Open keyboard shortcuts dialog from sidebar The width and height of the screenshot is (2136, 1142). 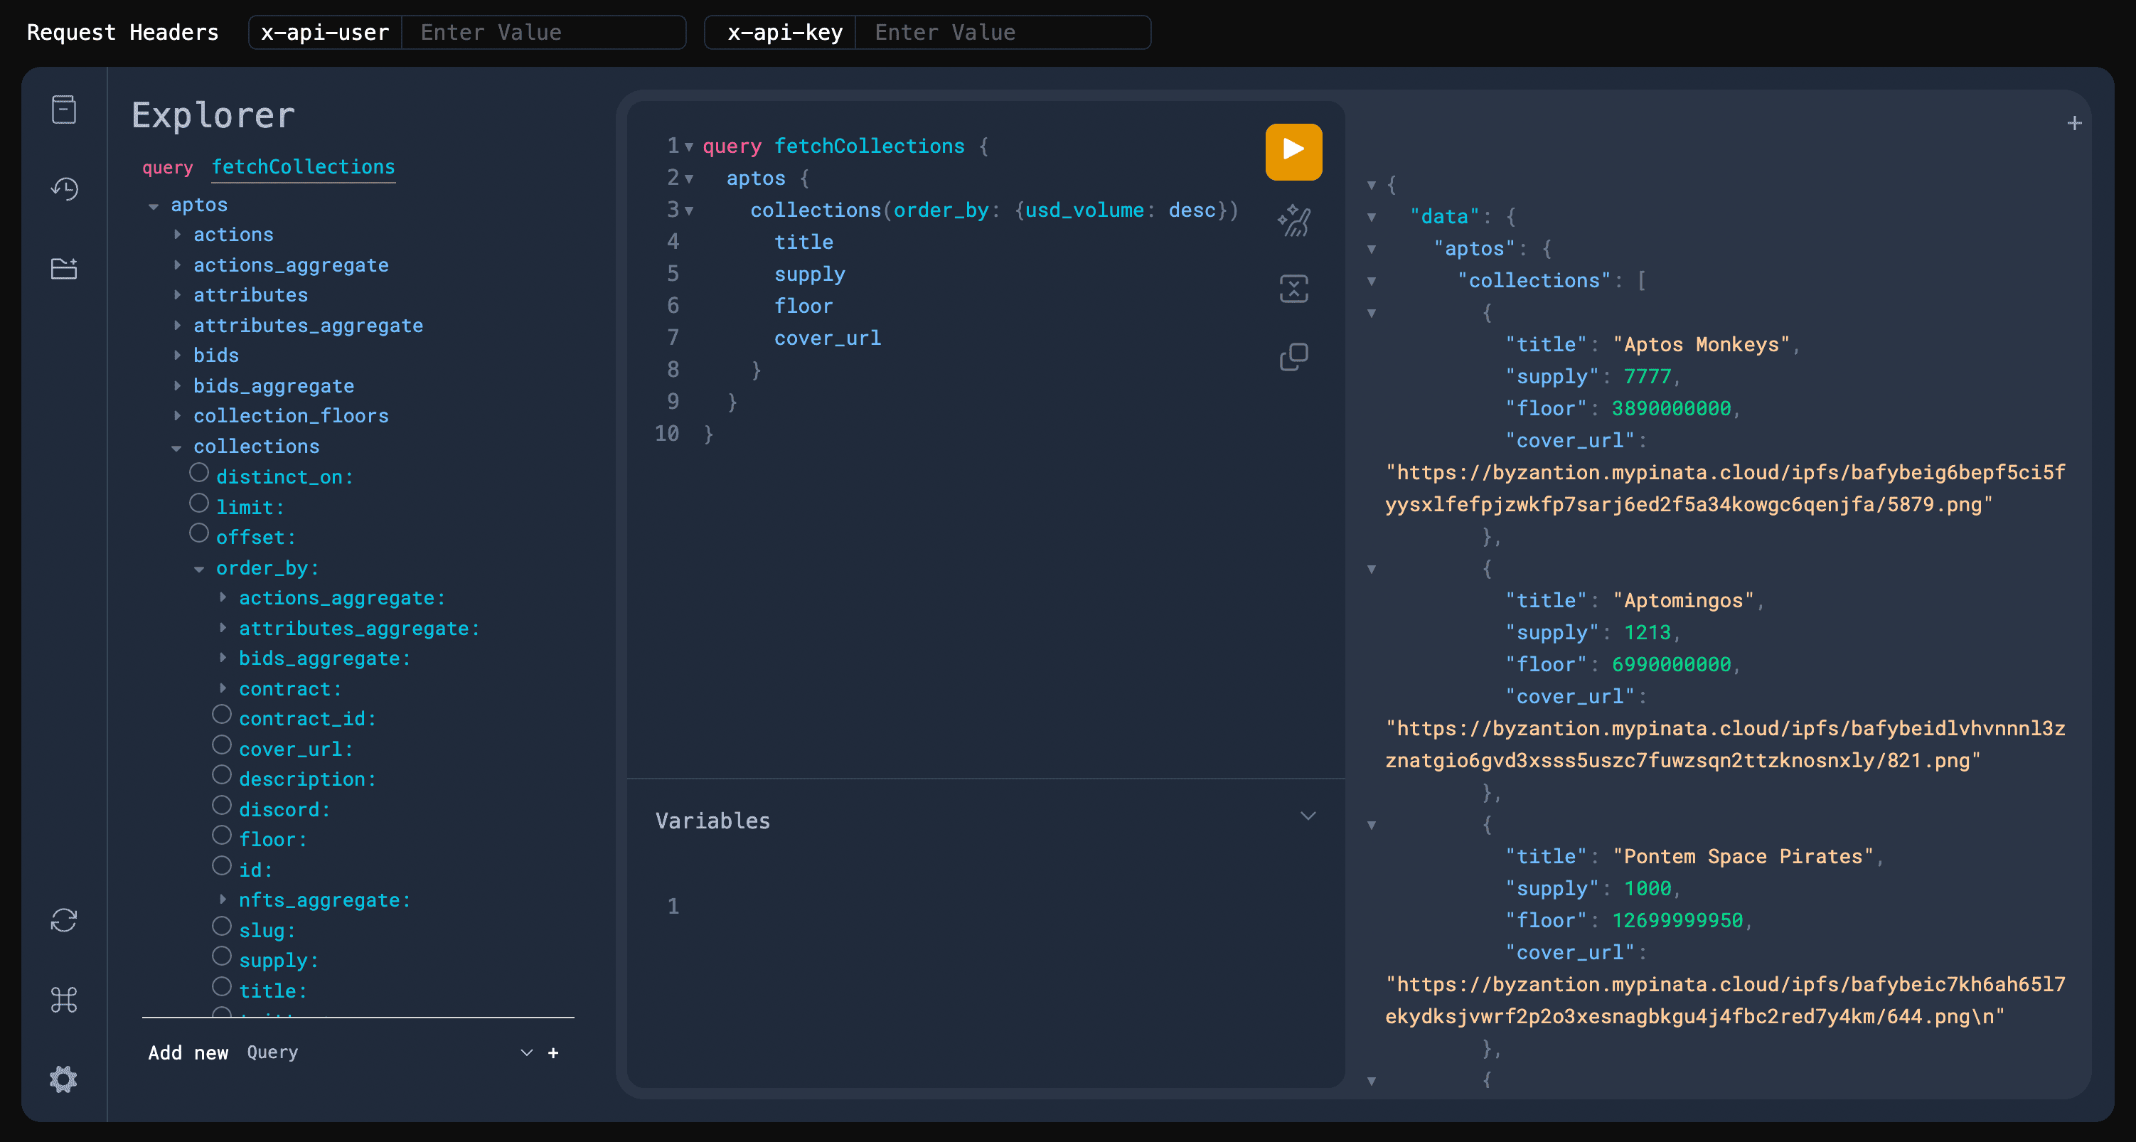63,999
